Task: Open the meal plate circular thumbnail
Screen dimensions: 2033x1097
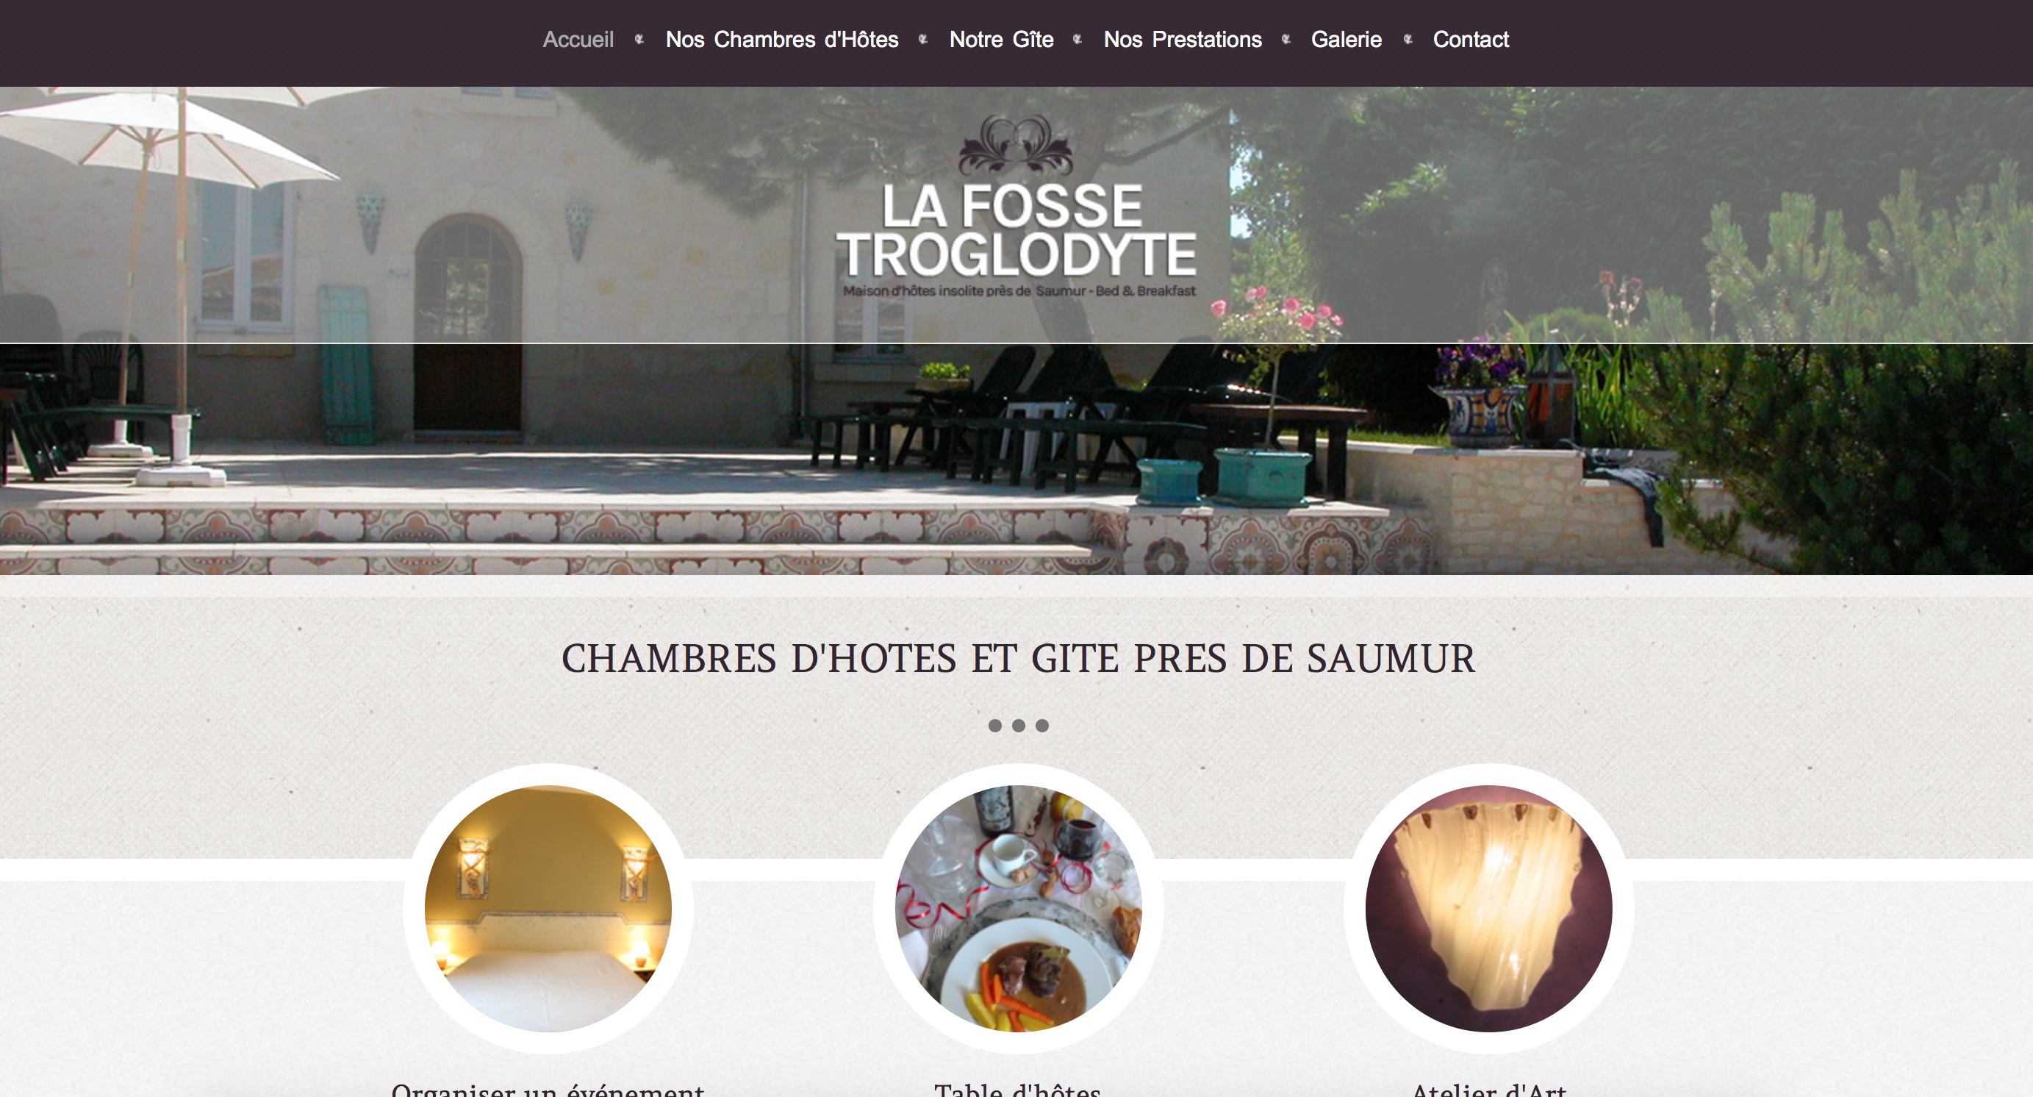Action: (x=1018, y=908)
